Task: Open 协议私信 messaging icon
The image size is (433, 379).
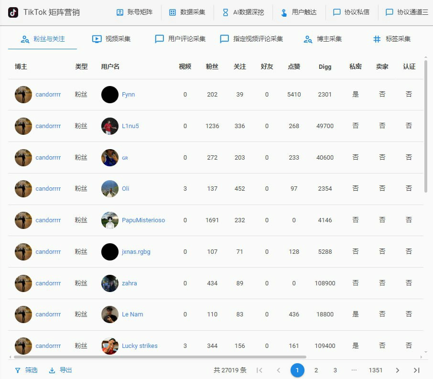Action: pos(337,13)
